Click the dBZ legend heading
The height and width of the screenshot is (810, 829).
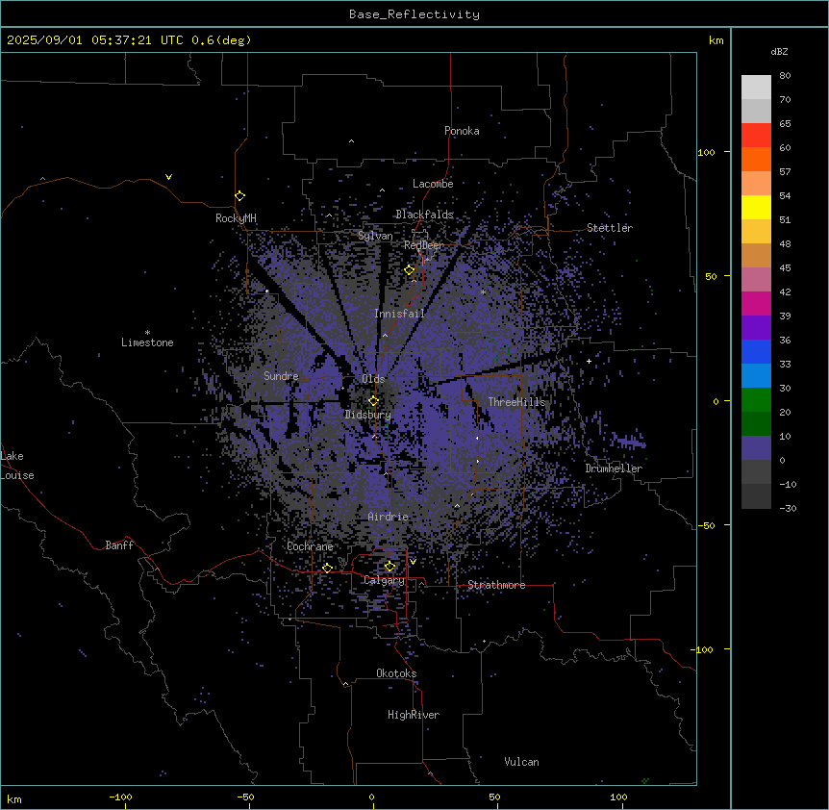pos(779,52)
